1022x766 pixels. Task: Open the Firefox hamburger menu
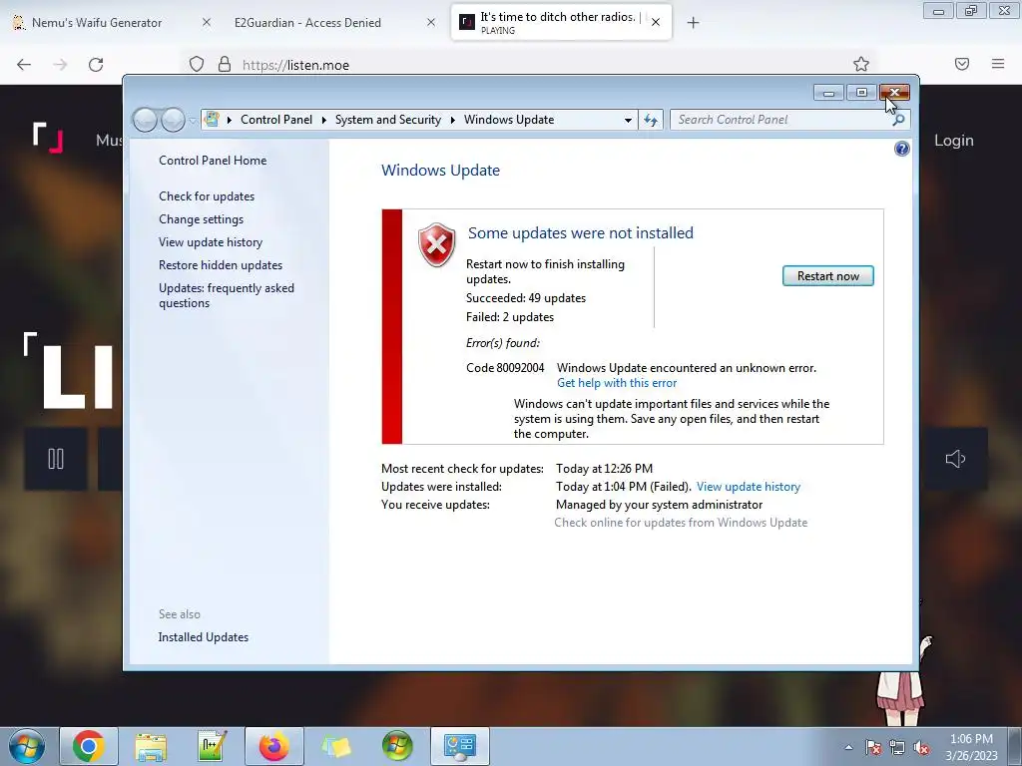click(x=998, y=64)
